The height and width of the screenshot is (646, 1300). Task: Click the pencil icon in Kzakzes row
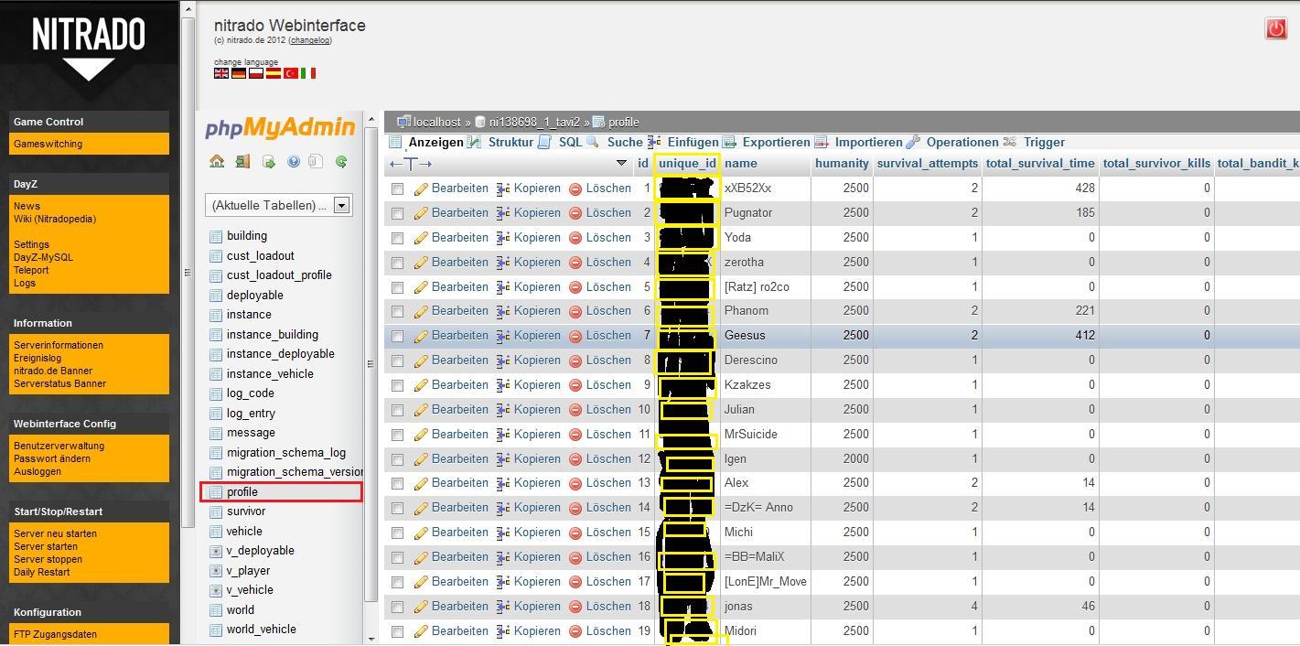coord(421,385)
